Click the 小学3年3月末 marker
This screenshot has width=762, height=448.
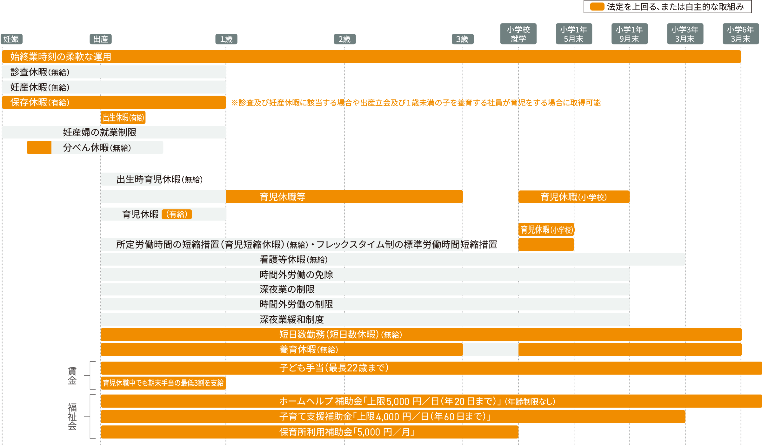tap(685, 34)
